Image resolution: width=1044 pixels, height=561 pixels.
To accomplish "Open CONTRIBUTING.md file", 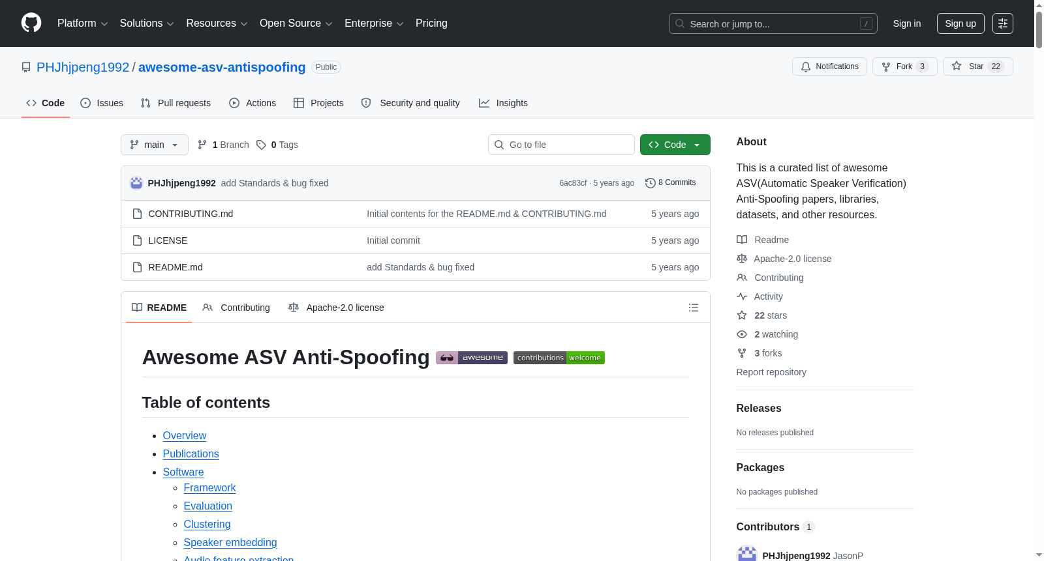I will 191,214.
